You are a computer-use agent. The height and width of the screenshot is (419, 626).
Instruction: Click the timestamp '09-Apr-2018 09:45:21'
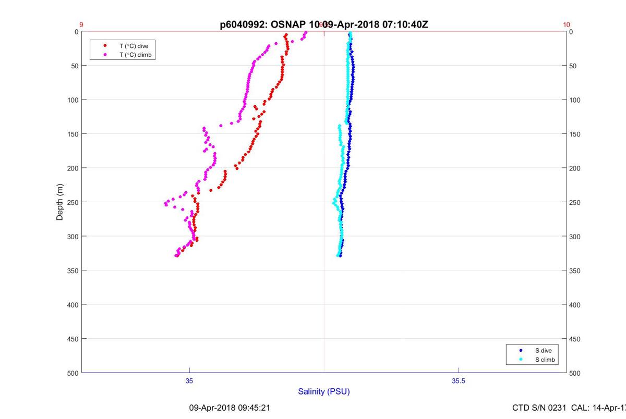[229, 408]
